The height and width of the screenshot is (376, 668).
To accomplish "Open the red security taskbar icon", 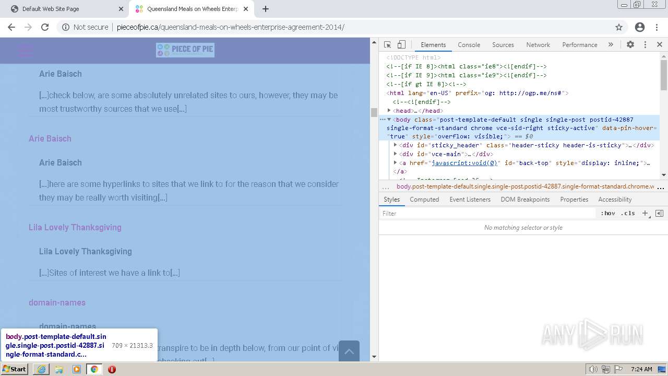I will [112, 369].
